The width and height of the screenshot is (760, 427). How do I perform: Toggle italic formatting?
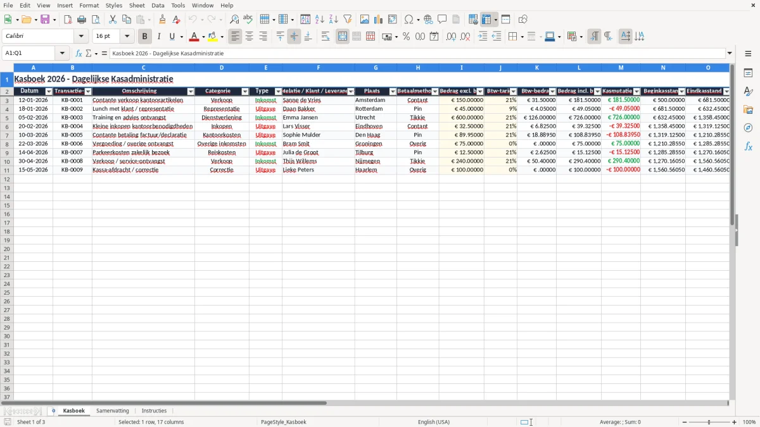(x=159, y=37)
